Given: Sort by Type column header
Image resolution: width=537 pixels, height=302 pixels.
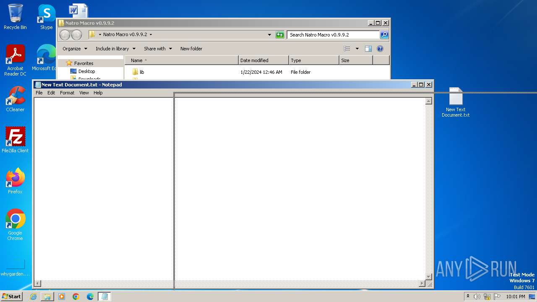Looking at the screenshot, I should pos(314,60).
